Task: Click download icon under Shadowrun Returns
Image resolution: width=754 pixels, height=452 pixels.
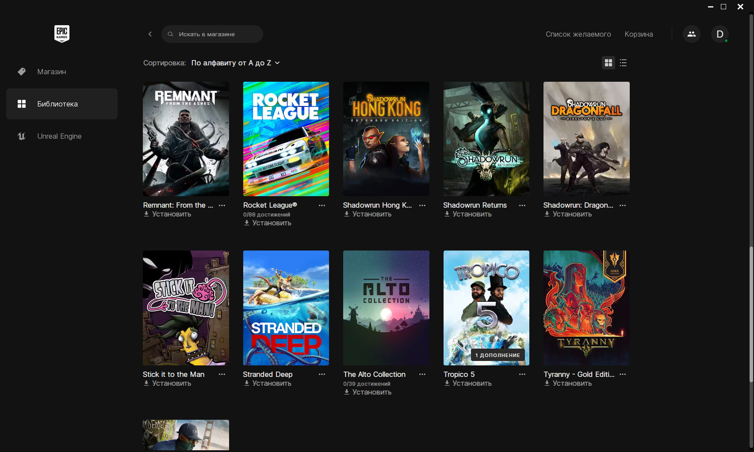Action: pos(447,214)
